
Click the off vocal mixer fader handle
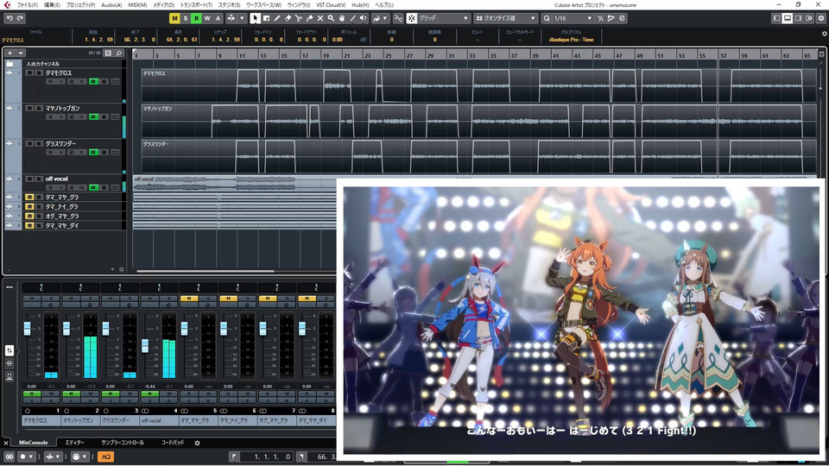pyautogui.click(x=145, y=346)
